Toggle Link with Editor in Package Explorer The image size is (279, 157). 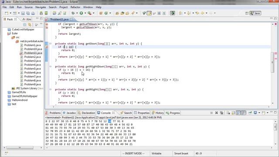[x=30, y=25]
